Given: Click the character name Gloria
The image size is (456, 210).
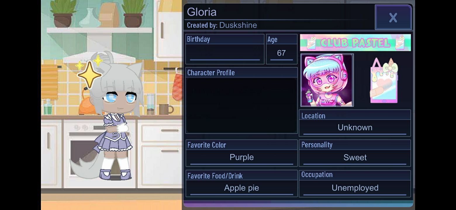Looking at the screenshot, I should [x=202, y=12].
